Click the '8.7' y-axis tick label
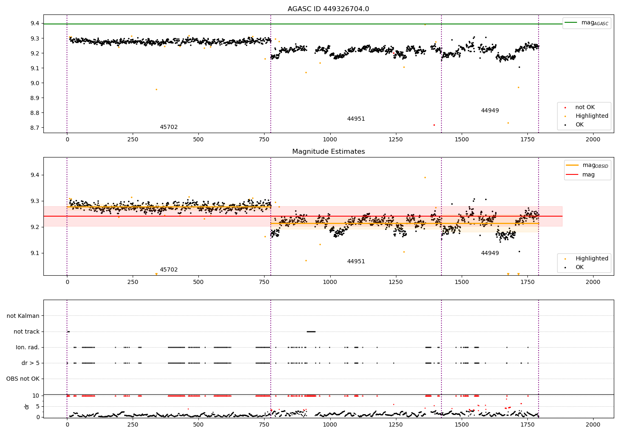The width and height of the screenshot is (620, 434). pyautogui.click(x=35, y=128)
